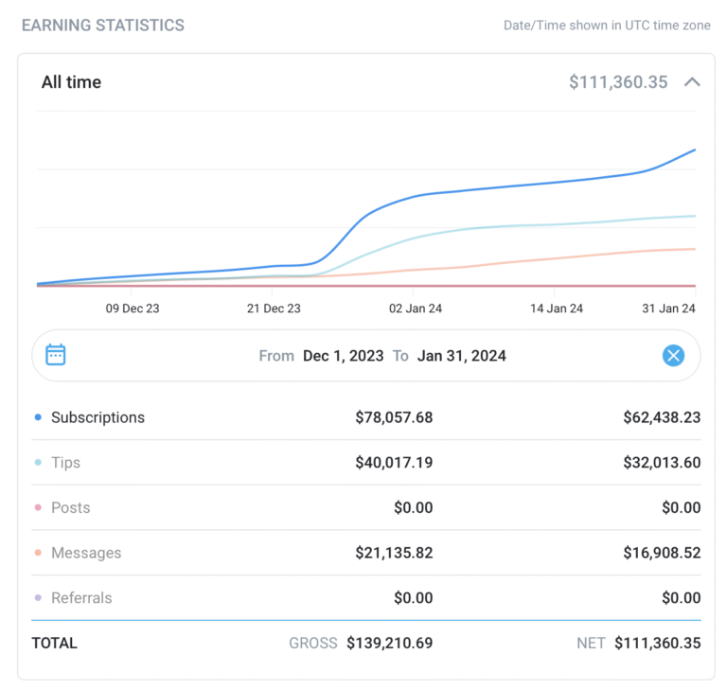Select the Referrals earnings row label

(x=81, y=598)
